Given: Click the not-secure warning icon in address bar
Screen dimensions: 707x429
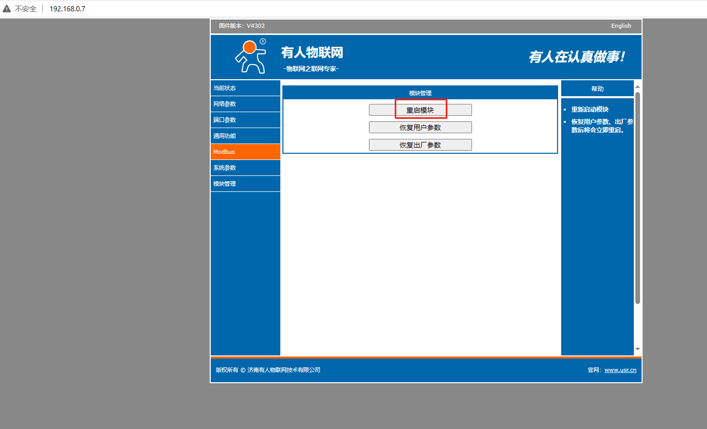Looking at the screenshot, I should [7, 9].
